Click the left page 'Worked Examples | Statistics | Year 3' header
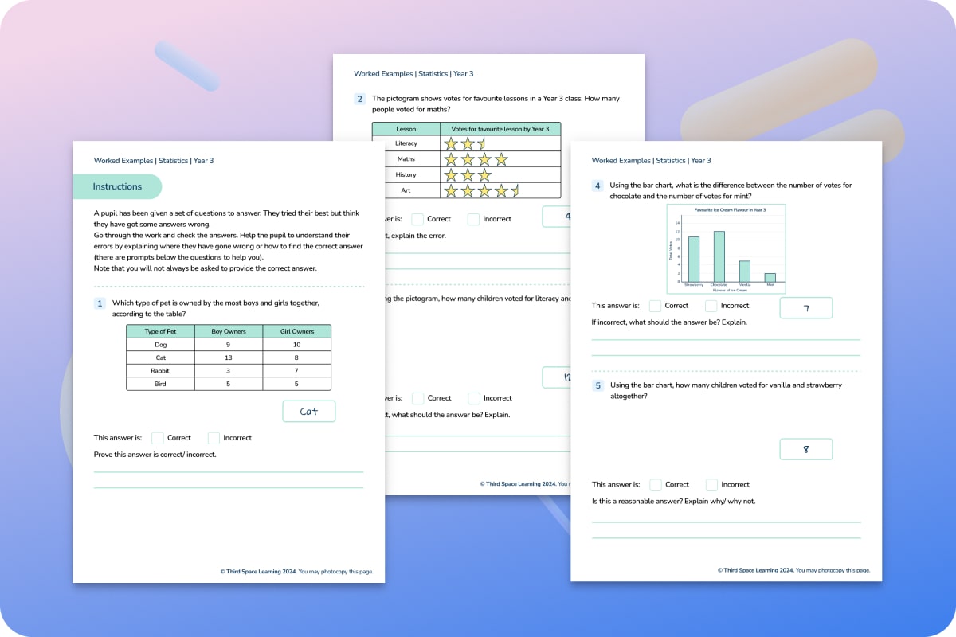Screen dimensions: 956x637 (154, 161)
